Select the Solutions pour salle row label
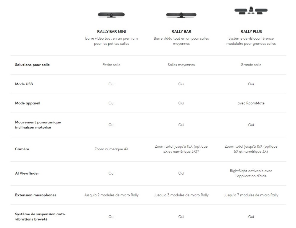Viewport: 296px width, 228px height. click(x=32, y=65)
